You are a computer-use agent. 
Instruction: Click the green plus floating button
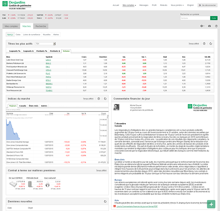click(x=211, y=204)
